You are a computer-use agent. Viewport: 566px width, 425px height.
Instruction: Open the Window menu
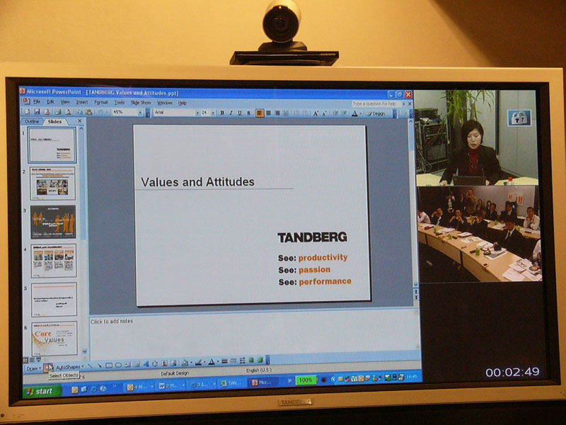[x=165, y=103]
